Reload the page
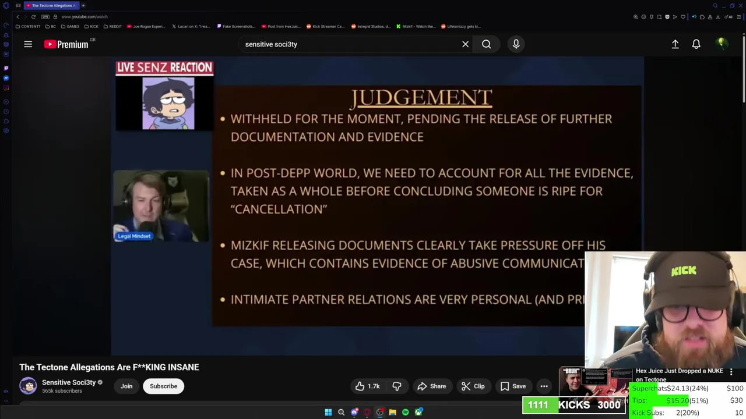Viewport: 746px width, 419px height. click(x=33, y=17)
